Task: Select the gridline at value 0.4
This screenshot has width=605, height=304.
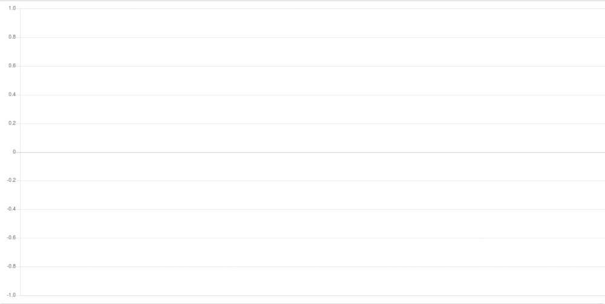Action: [313, 95]
